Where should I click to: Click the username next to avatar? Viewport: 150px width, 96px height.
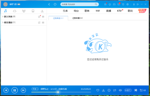[x=13, y=4]
